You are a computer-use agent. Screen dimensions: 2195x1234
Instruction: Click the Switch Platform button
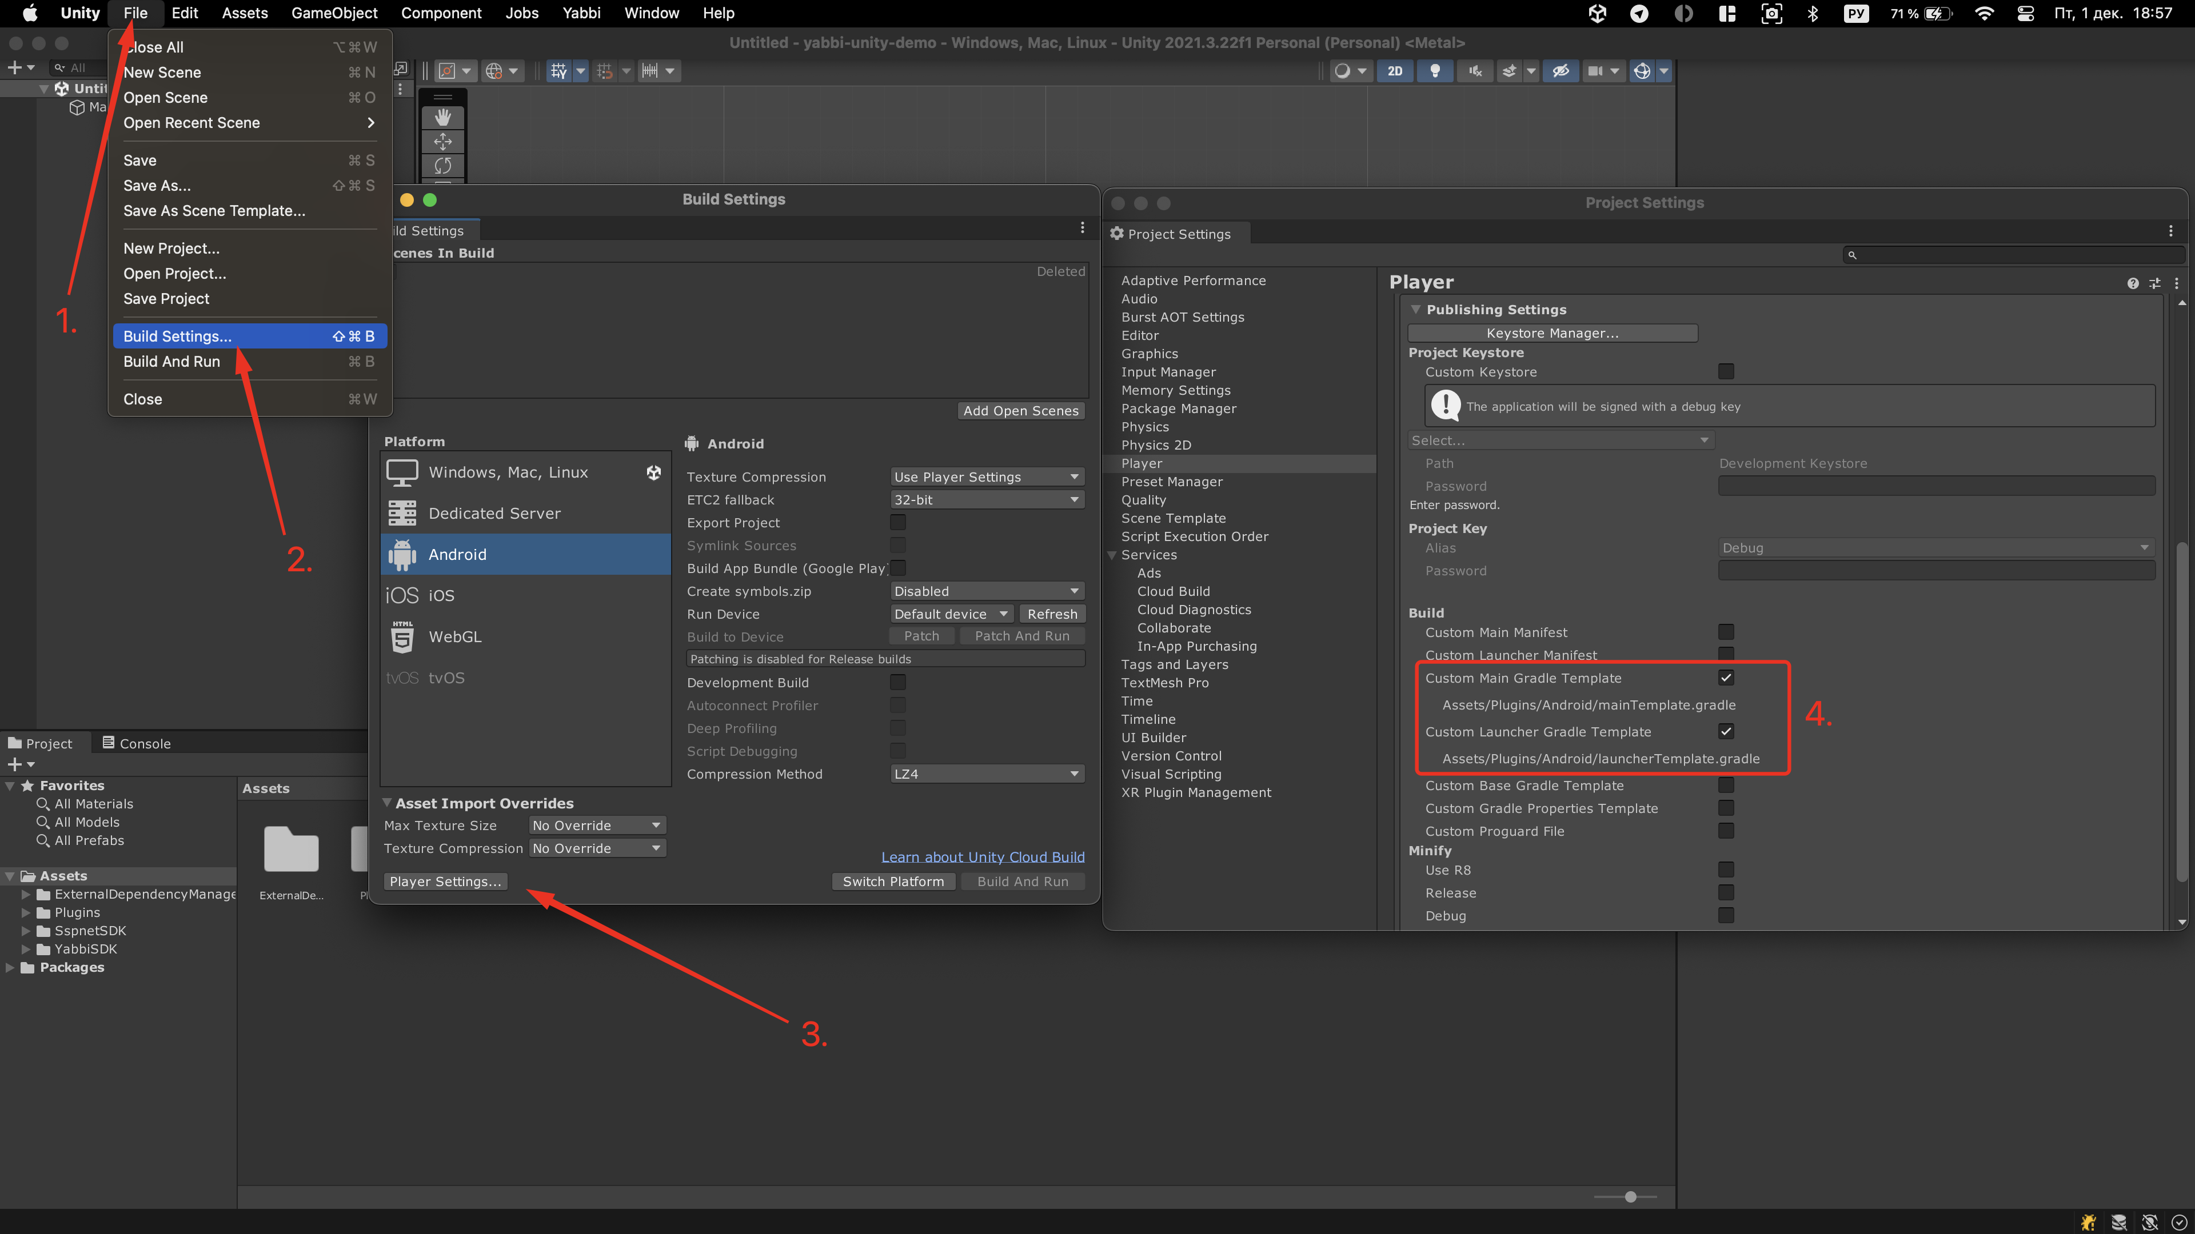tap(892, 880)
